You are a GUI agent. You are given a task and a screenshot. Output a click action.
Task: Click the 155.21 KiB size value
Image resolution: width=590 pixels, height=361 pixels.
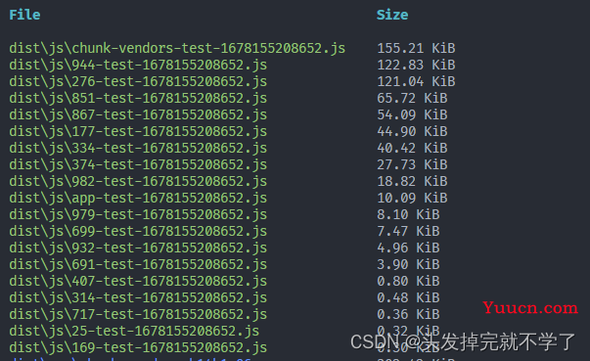pyautogui.click(x=416, y=49)
